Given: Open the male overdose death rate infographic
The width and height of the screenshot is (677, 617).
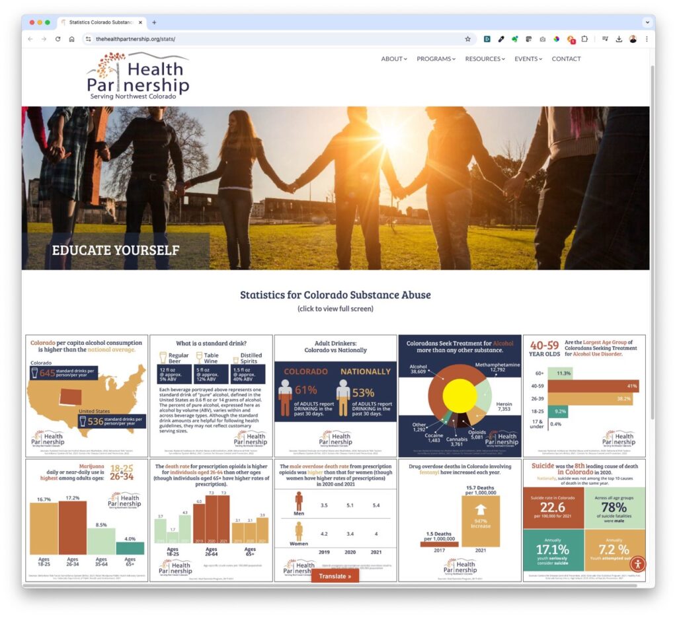Looking at the screenshot, I should (x=335, y=521).
